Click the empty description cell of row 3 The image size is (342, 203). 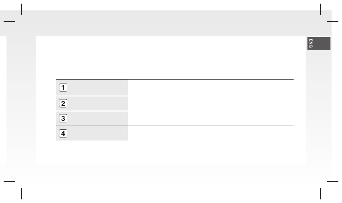(211, 118)
